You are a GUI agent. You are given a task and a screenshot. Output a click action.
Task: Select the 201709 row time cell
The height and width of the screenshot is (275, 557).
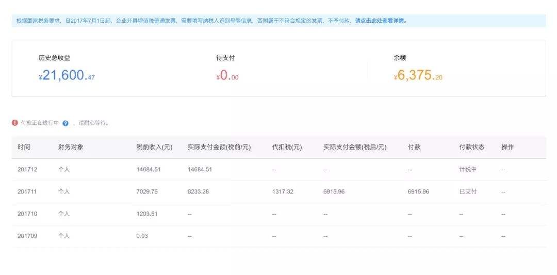(x=27, y=236)
